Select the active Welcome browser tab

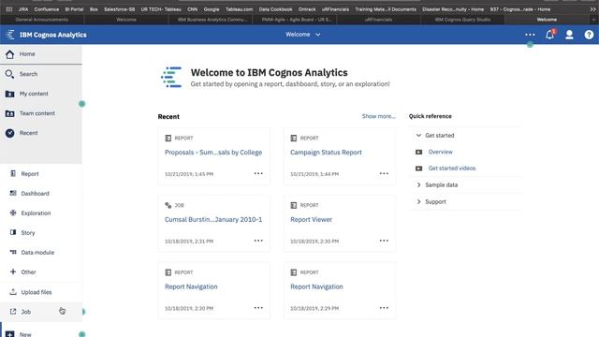point(547,20)
